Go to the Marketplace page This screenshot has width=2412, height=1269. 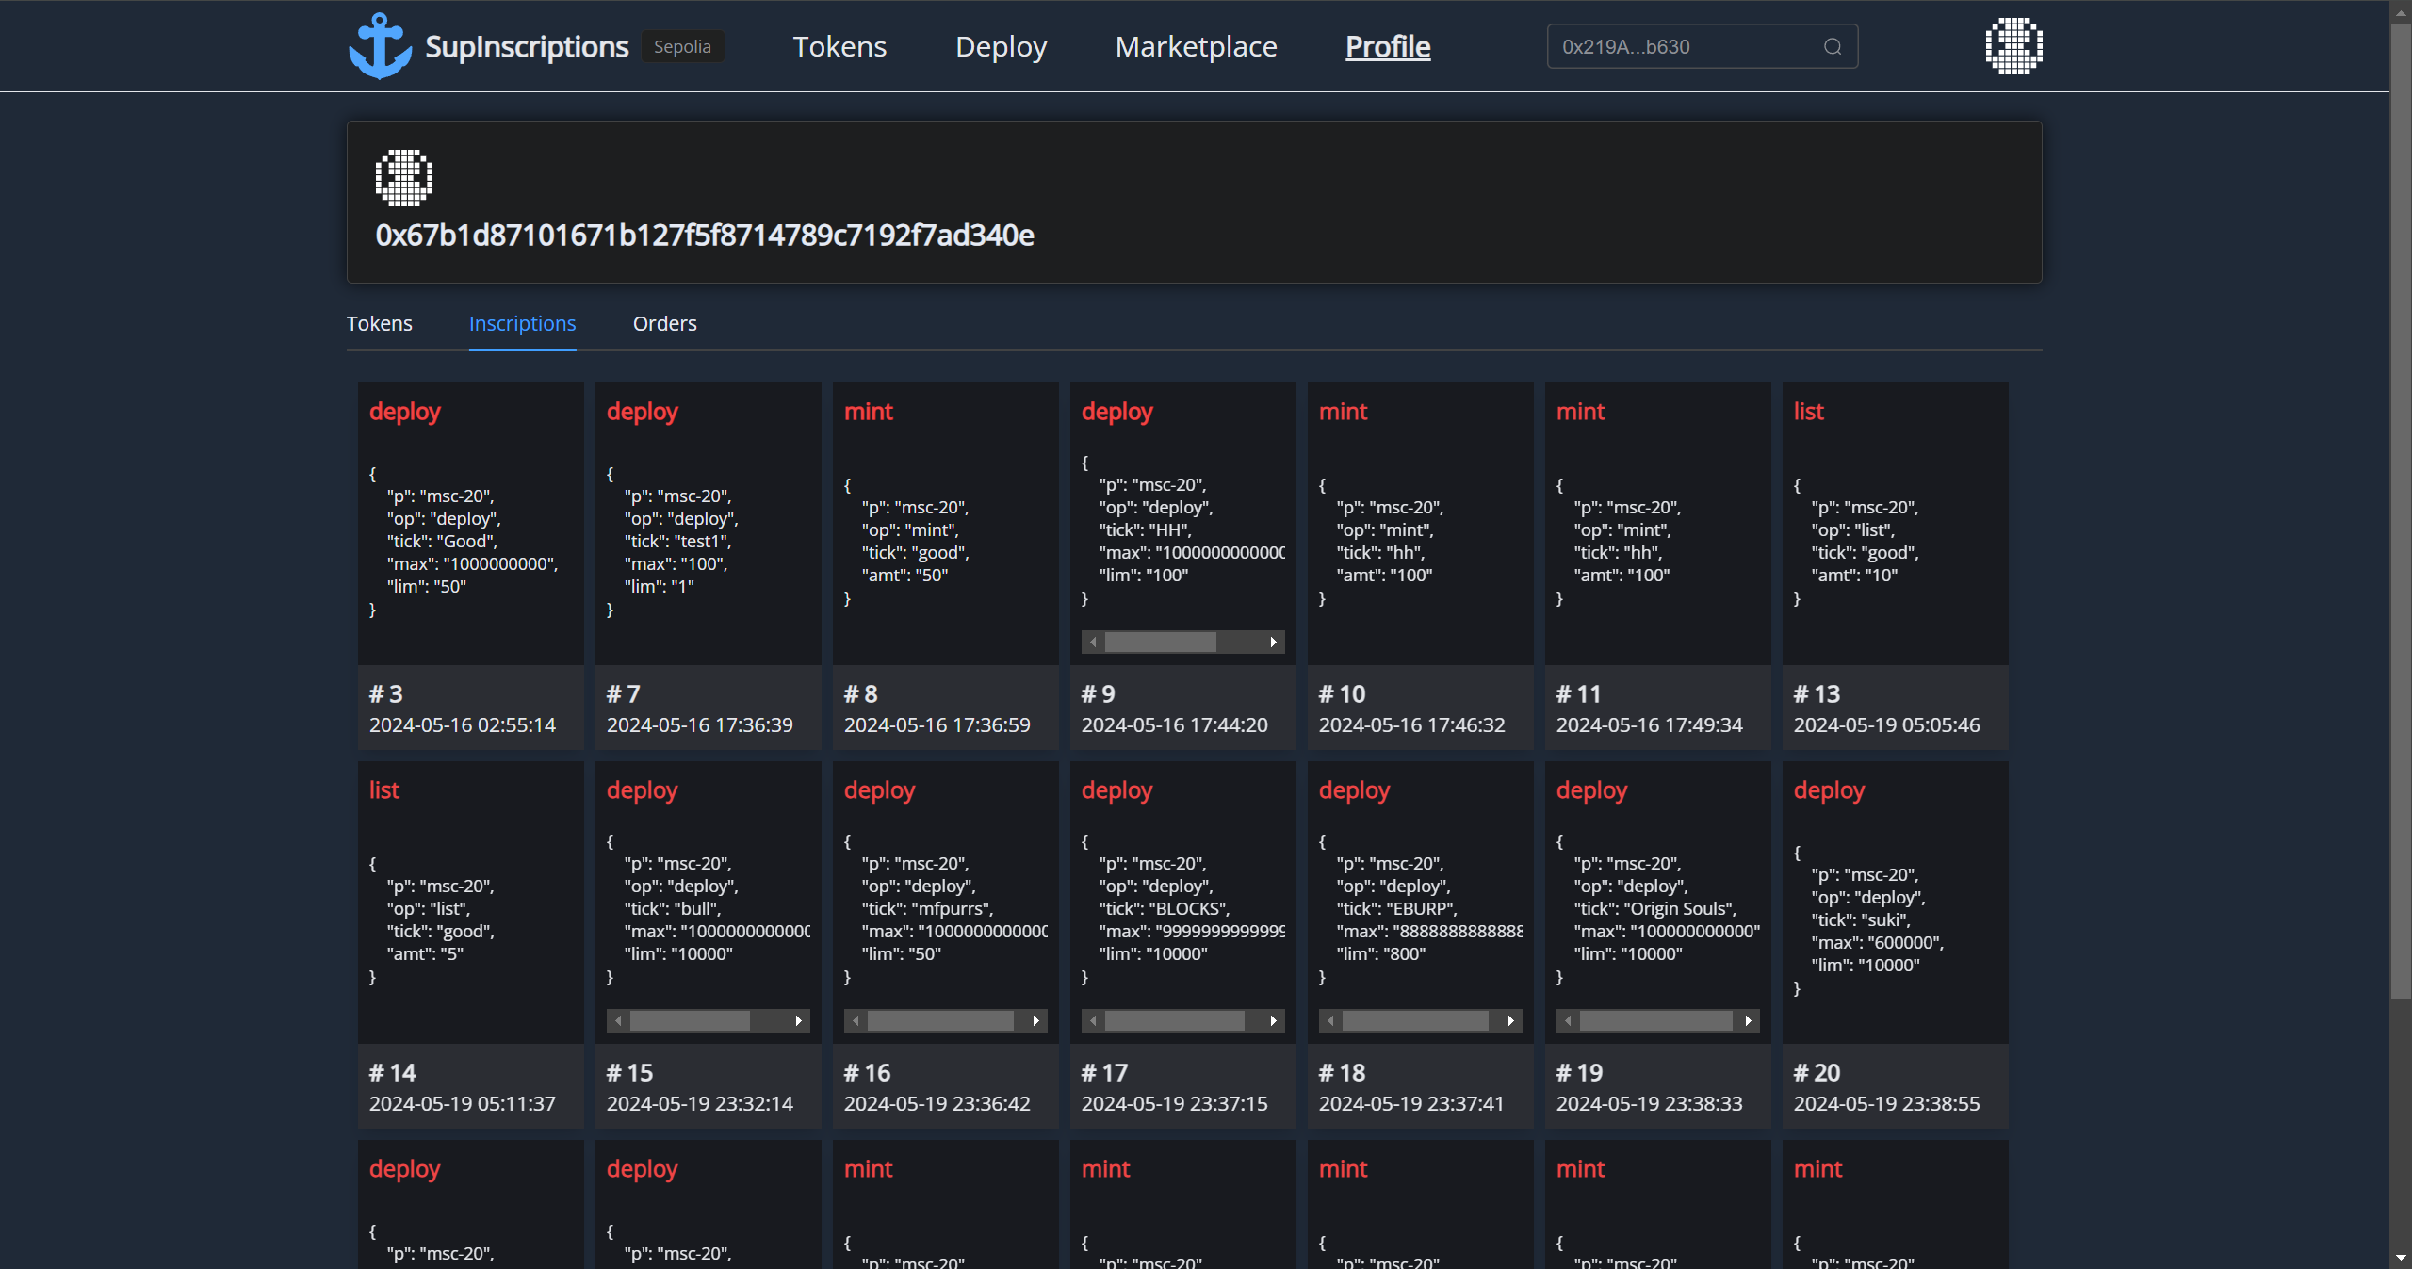1196,47
